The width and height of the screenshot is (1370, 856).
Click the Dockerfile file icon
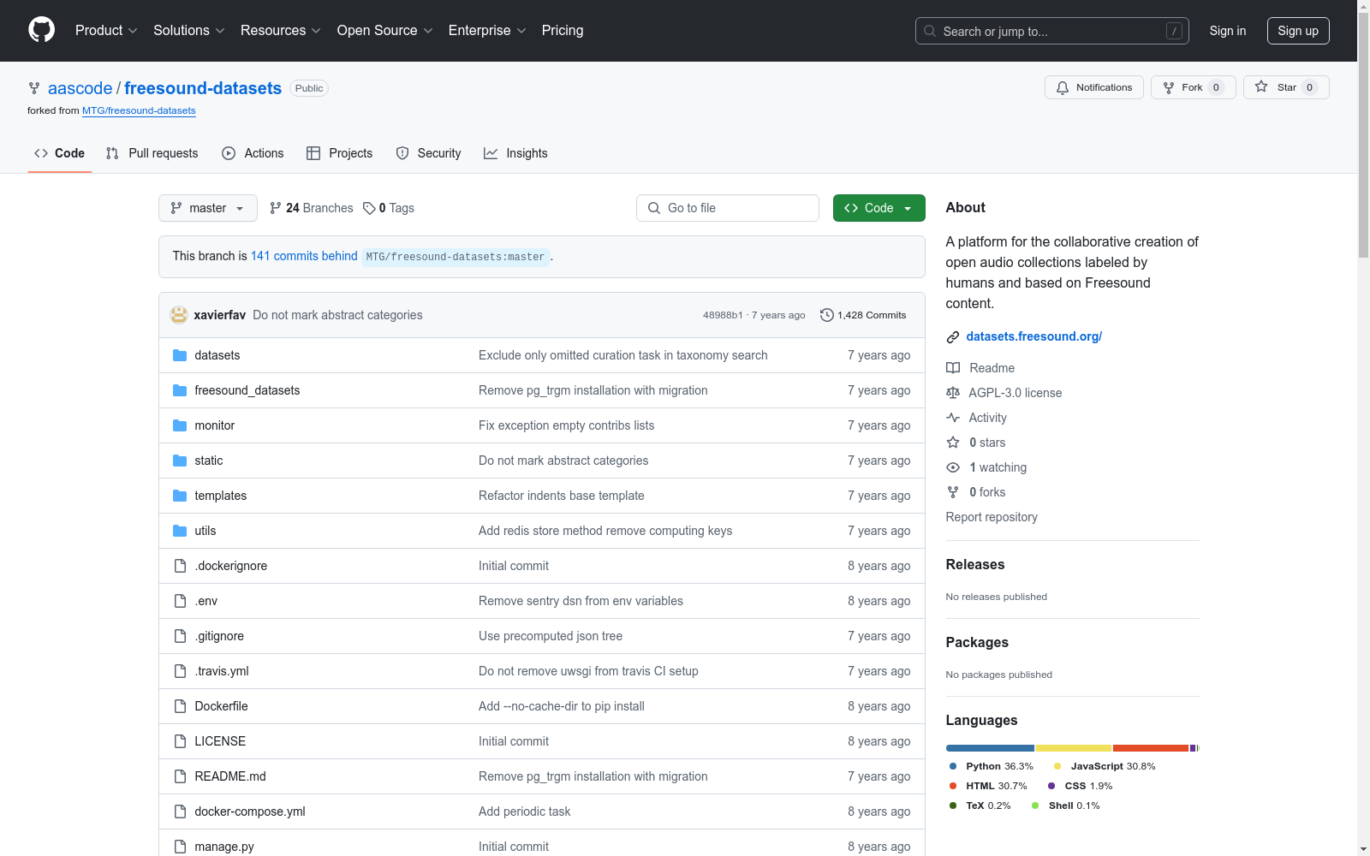(x=180, y=706)
